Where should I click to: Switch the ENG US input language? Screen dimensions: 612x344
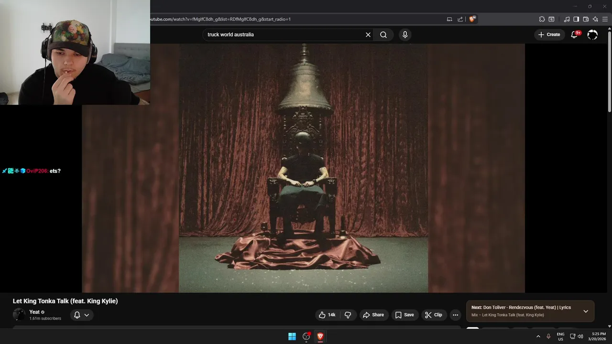pos(560,336)
